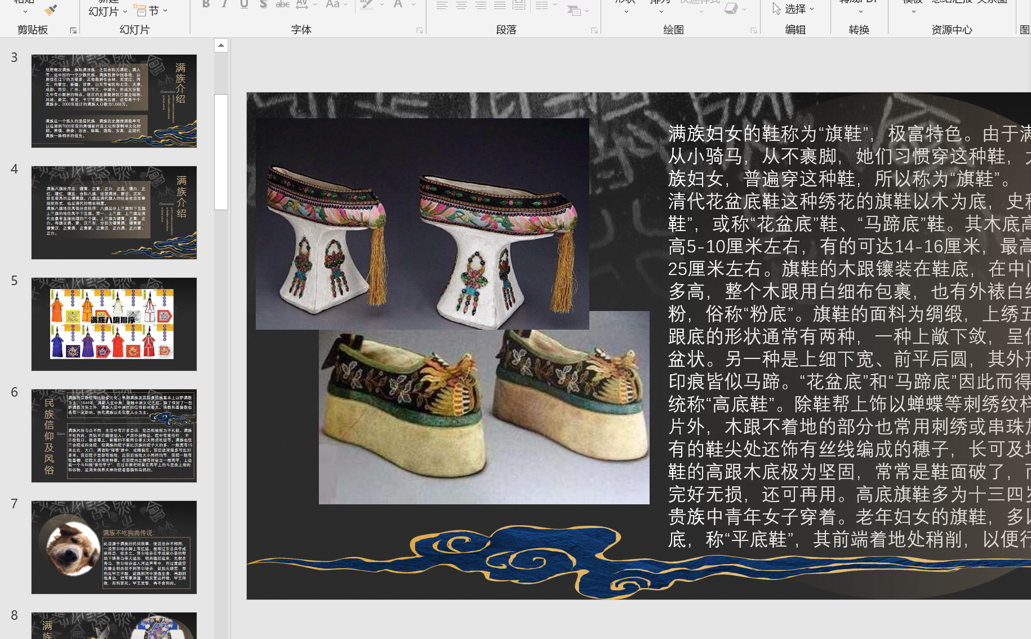The image size is (1031, 639).
Task: Open the Aa change case dropdown
Action: click(x=336, y=5)
